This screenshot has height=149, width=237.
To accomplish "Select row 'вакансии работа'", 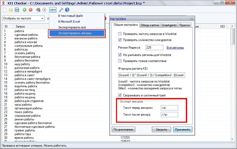I will tap(26, 38).
